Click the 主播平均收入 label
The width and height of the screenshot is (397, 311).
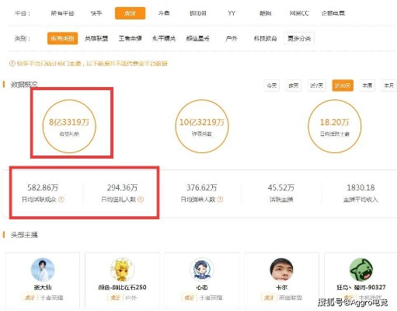click(x=360, y=200)
